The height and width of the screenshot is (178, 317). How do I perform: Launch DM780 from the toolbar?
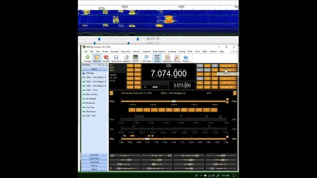(x=135, y=58)
